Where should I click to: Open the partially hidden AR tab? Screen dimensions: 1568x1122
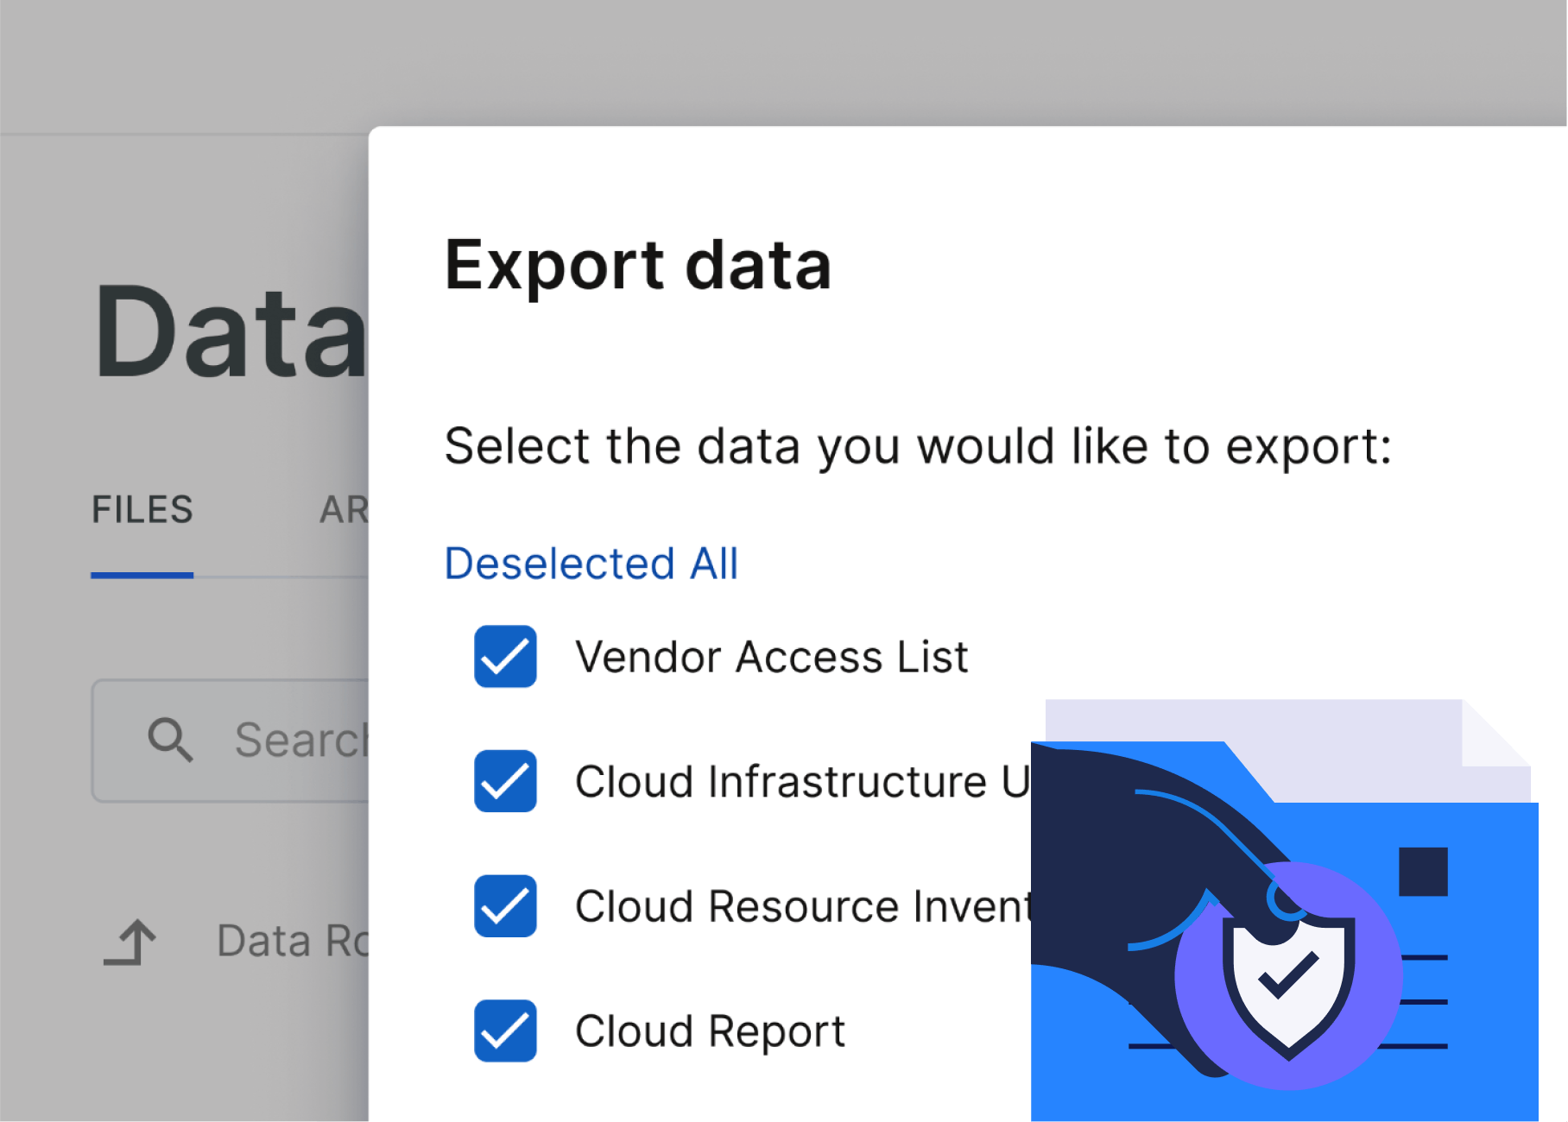[345, 510]
